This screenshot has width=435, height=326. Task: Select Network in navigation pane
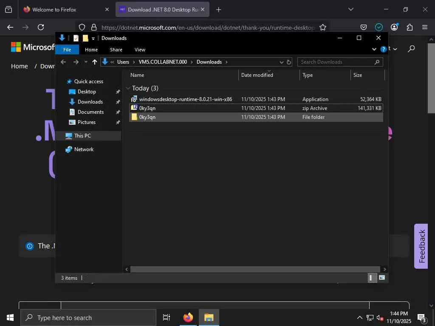84,149
